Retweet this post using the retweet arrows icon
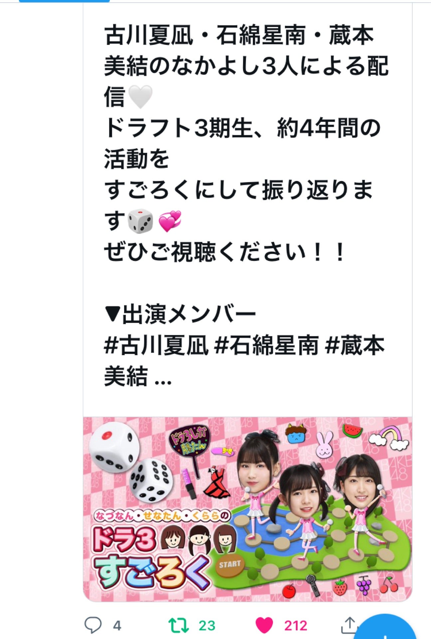The height and width of the screenshot is (639, 431). point(179,625)
